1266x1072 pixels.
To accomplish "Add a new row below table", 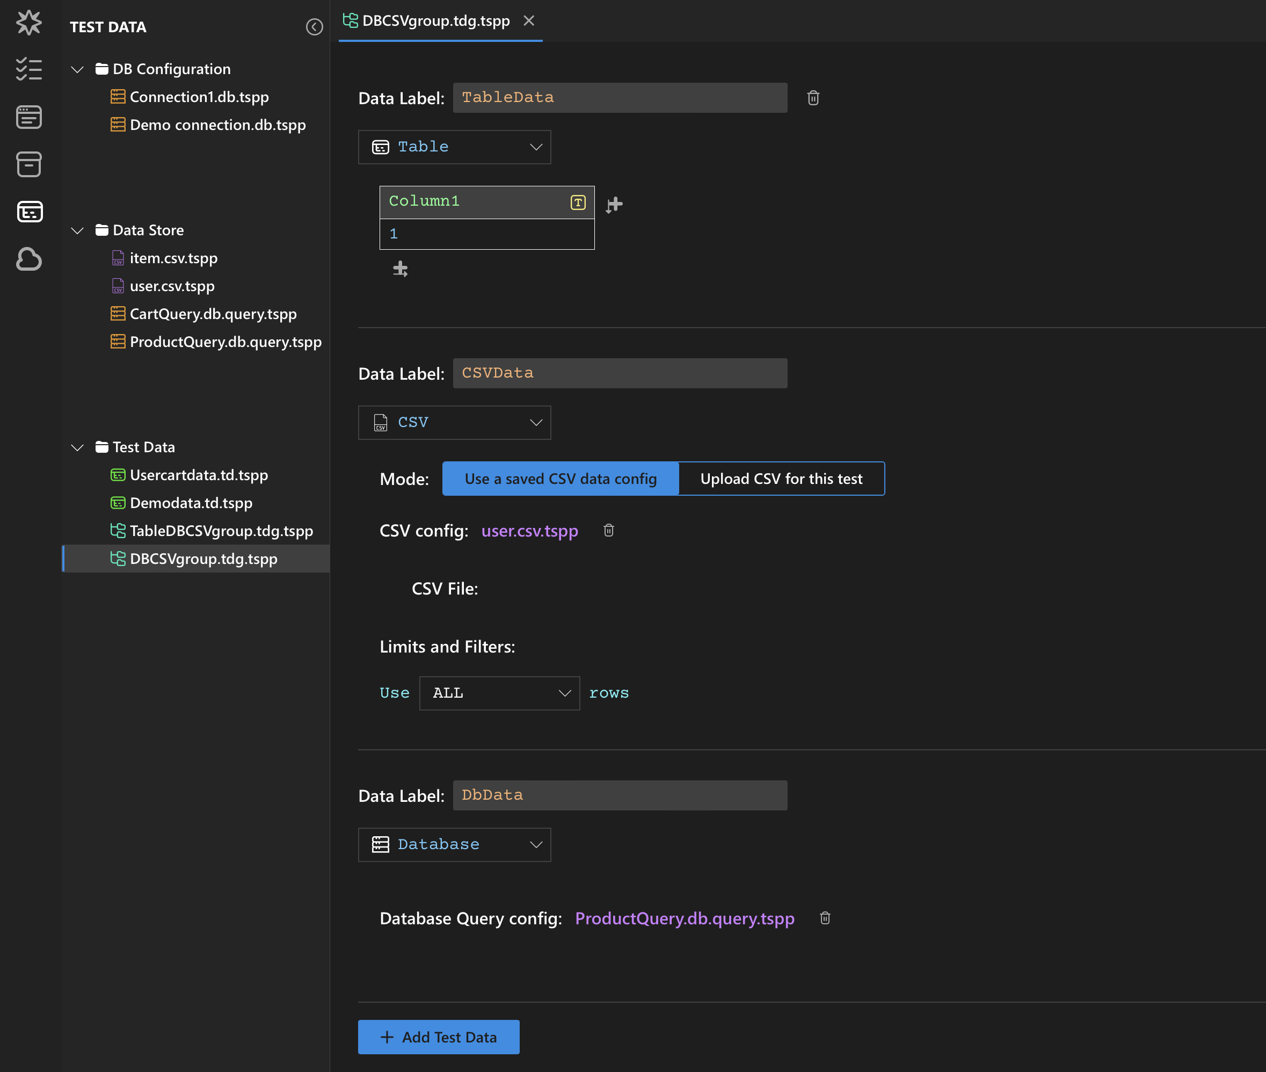I will [400, 269].
